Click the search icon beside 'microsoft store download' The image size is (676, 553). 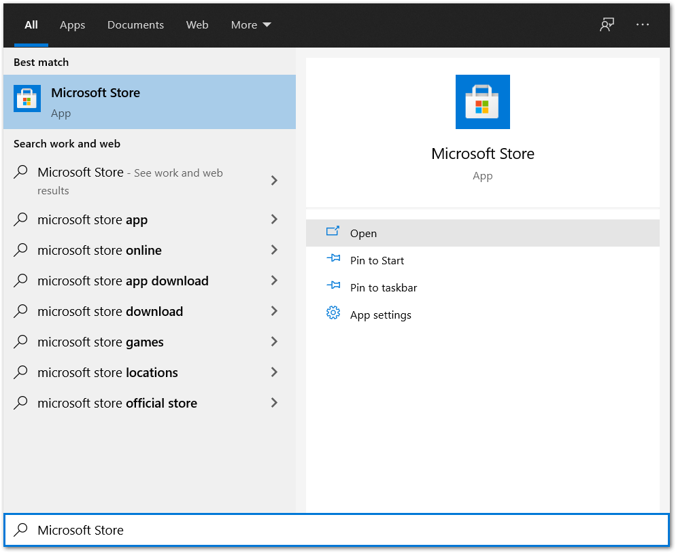20,311
